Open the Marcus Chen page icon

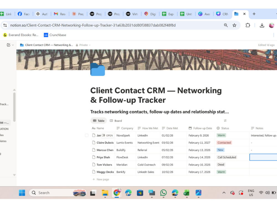pyautogui.click(x=94, y=150)
